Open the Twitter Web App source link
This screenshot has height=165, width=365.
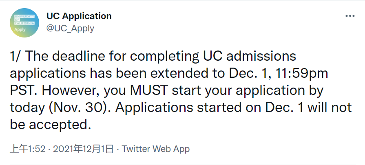[156, 149]
